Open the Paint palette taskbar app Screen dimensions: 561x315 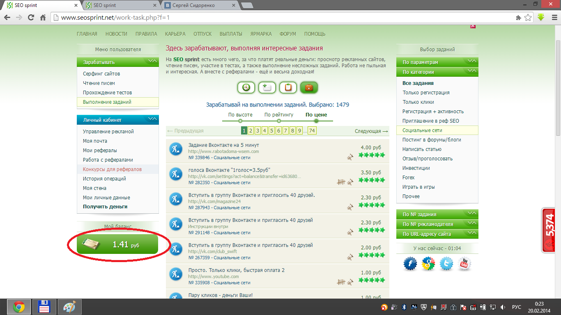[69, 307]
